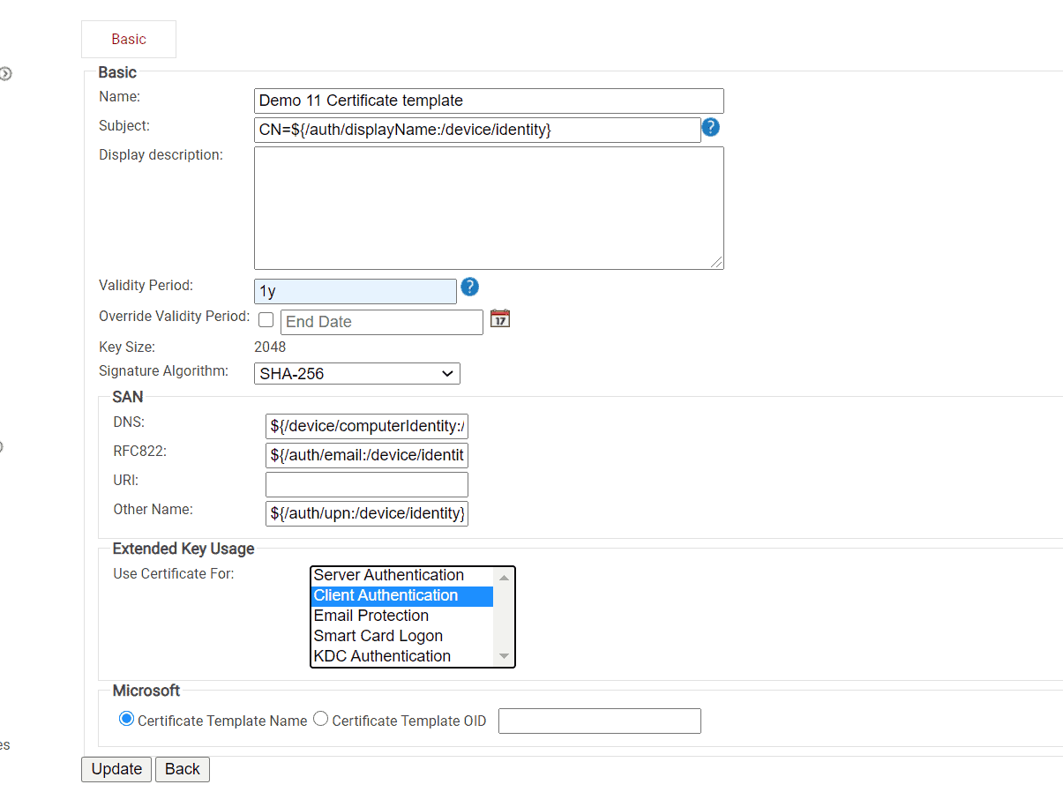The width and height of the screenshot is (1063, 792).
Task: Select Client Authentication in usage list
Action: 402,595
